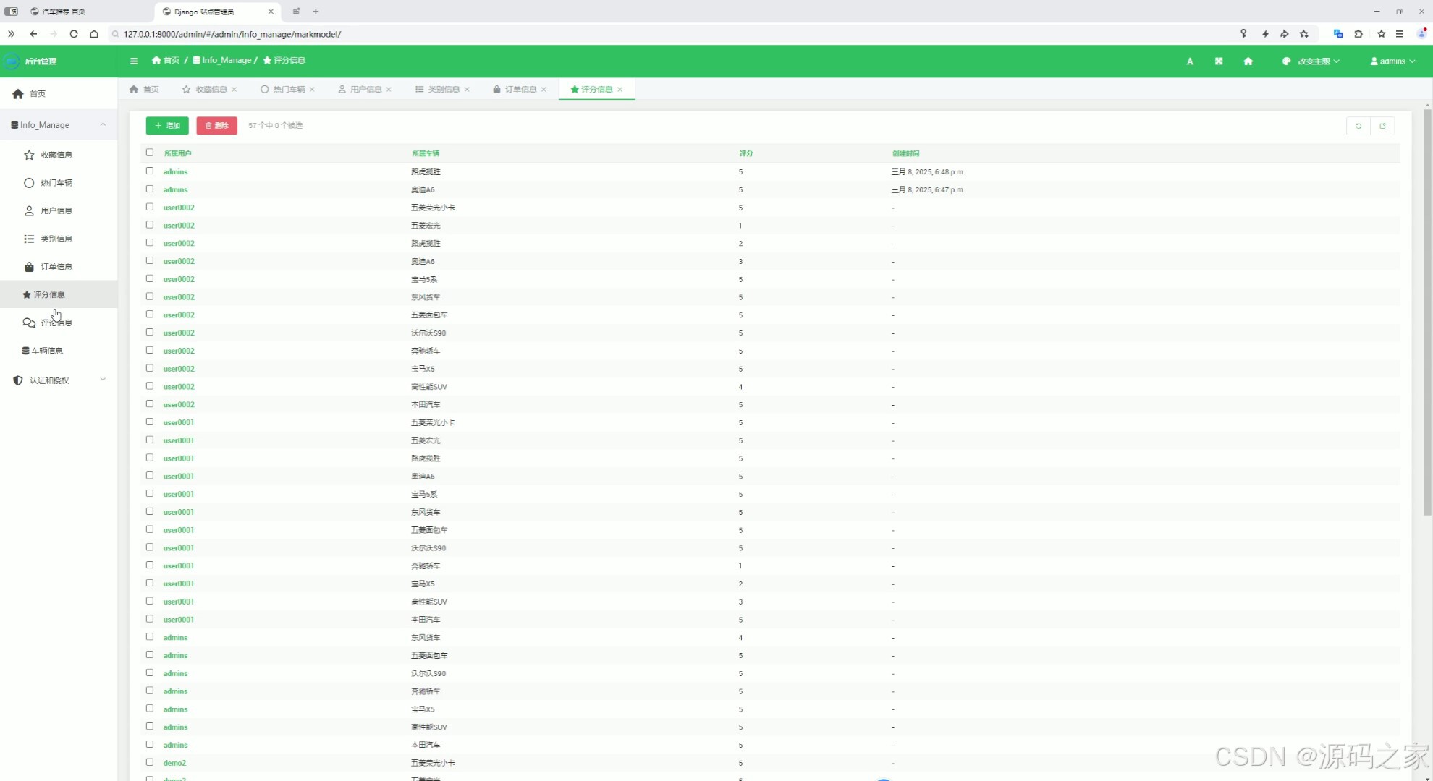Click the fullscreen icon in header
The height and width of the screenshot is (781, 1433).
(1219, 61)
